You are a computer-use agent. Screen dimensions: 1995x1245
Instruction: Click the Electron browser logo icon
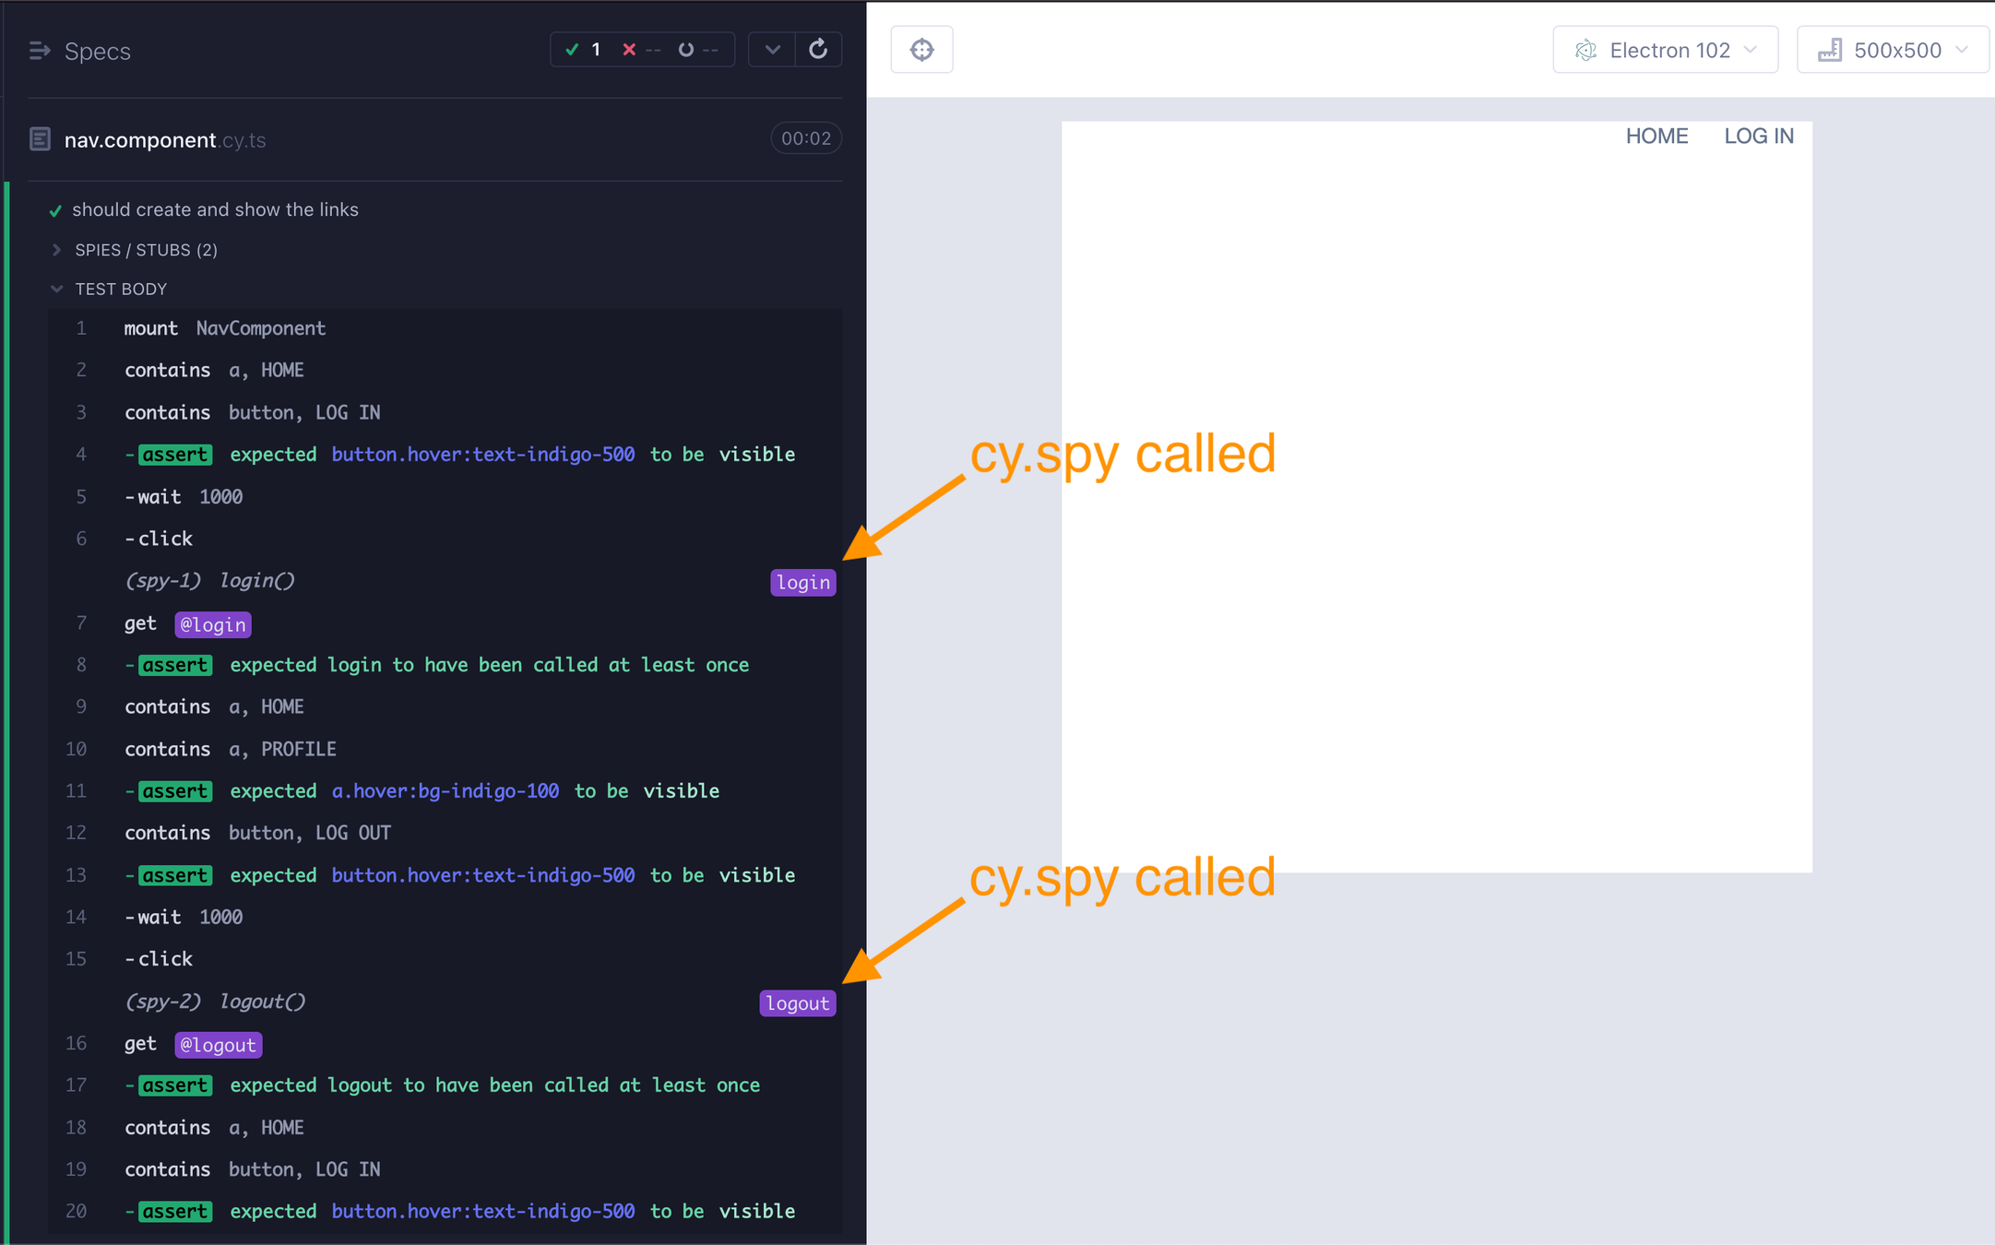pyautogui.click(x=1585, y=51)
